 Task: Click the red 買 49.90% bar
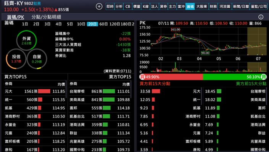tap(171, 77)
